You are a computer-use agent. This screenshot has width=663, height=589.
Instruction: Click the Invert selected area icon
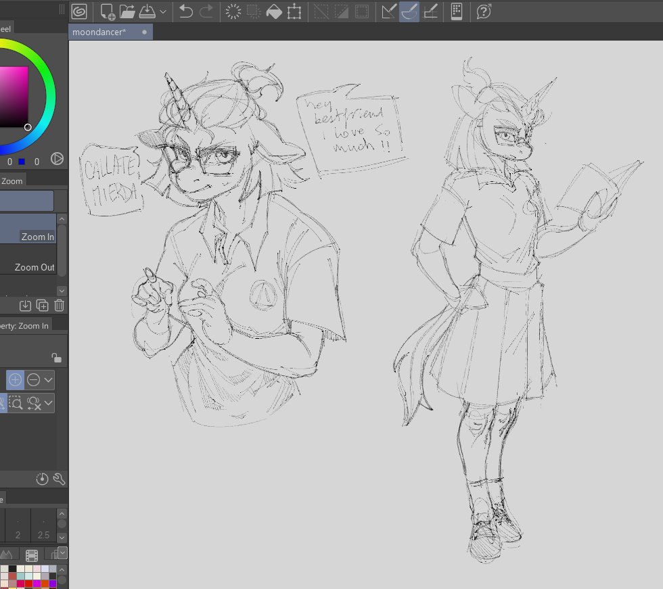(341, 11)
